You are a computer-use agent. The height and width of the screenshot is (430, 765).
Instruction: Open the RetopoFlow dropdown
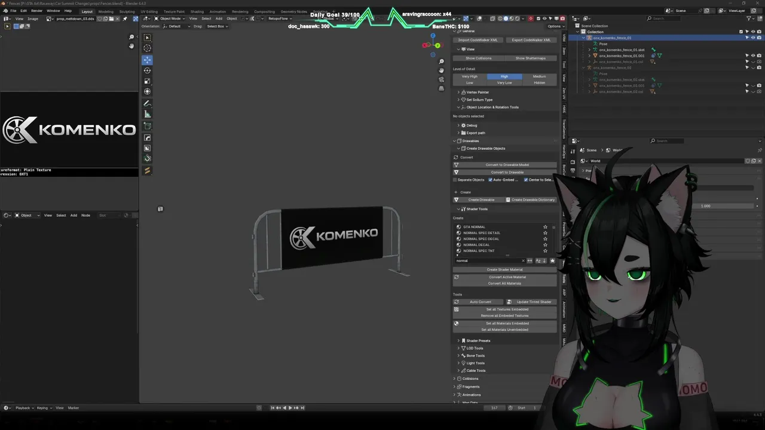(x=279, y=19)
